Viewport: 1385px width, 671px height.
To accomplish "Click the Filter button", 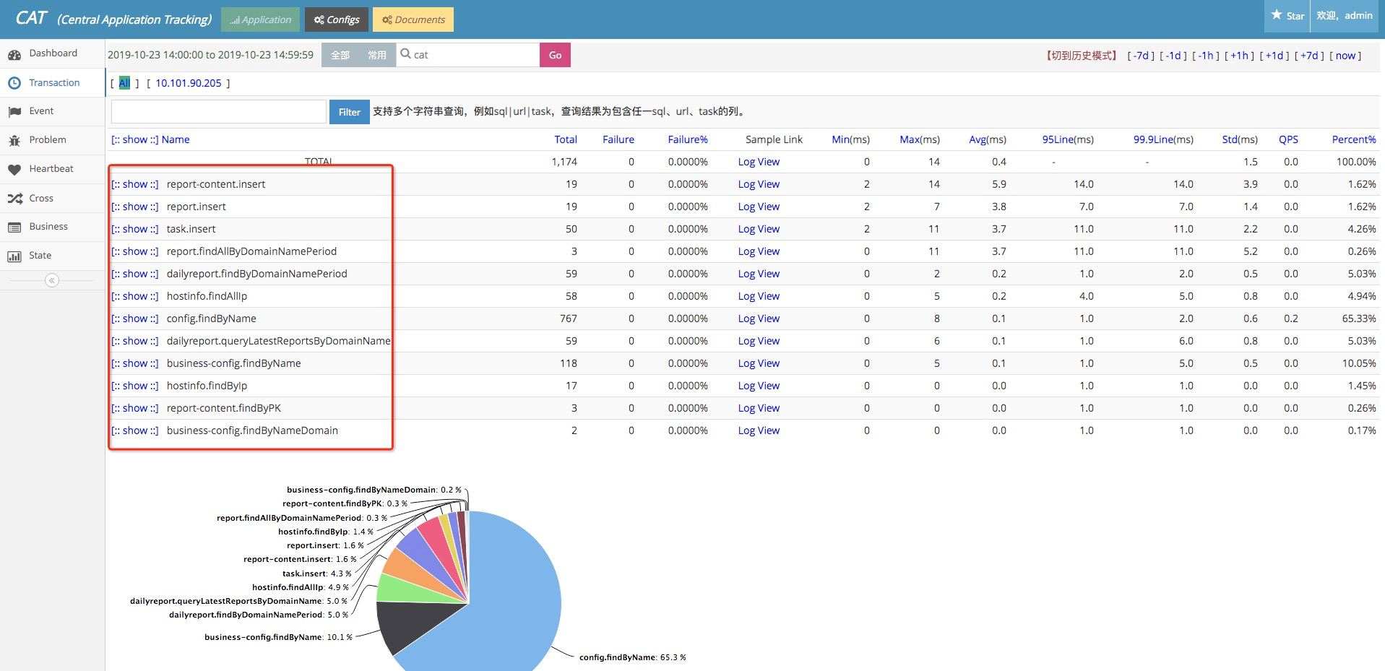I will pos(350,112).
